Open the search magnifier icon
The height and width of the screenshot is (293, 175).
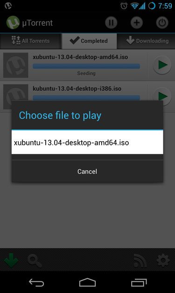[x=35, y=261]
